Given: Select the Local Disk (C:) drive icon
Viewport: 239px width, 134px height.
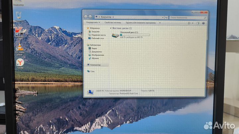Looking at the screenshot, I should 116,35.
